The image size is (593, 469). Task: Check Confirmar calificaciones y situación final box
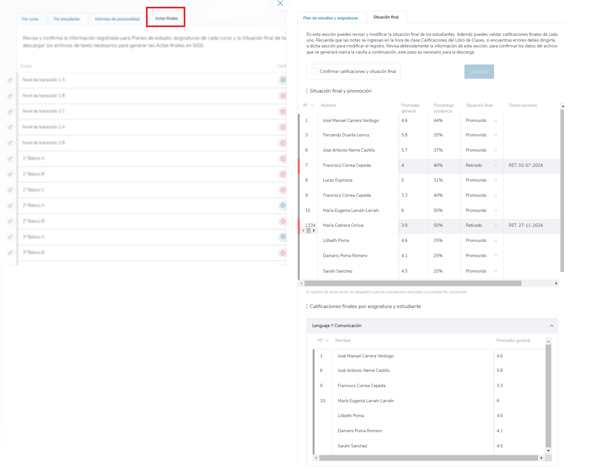pyautogui.click(x=314, y=72)
